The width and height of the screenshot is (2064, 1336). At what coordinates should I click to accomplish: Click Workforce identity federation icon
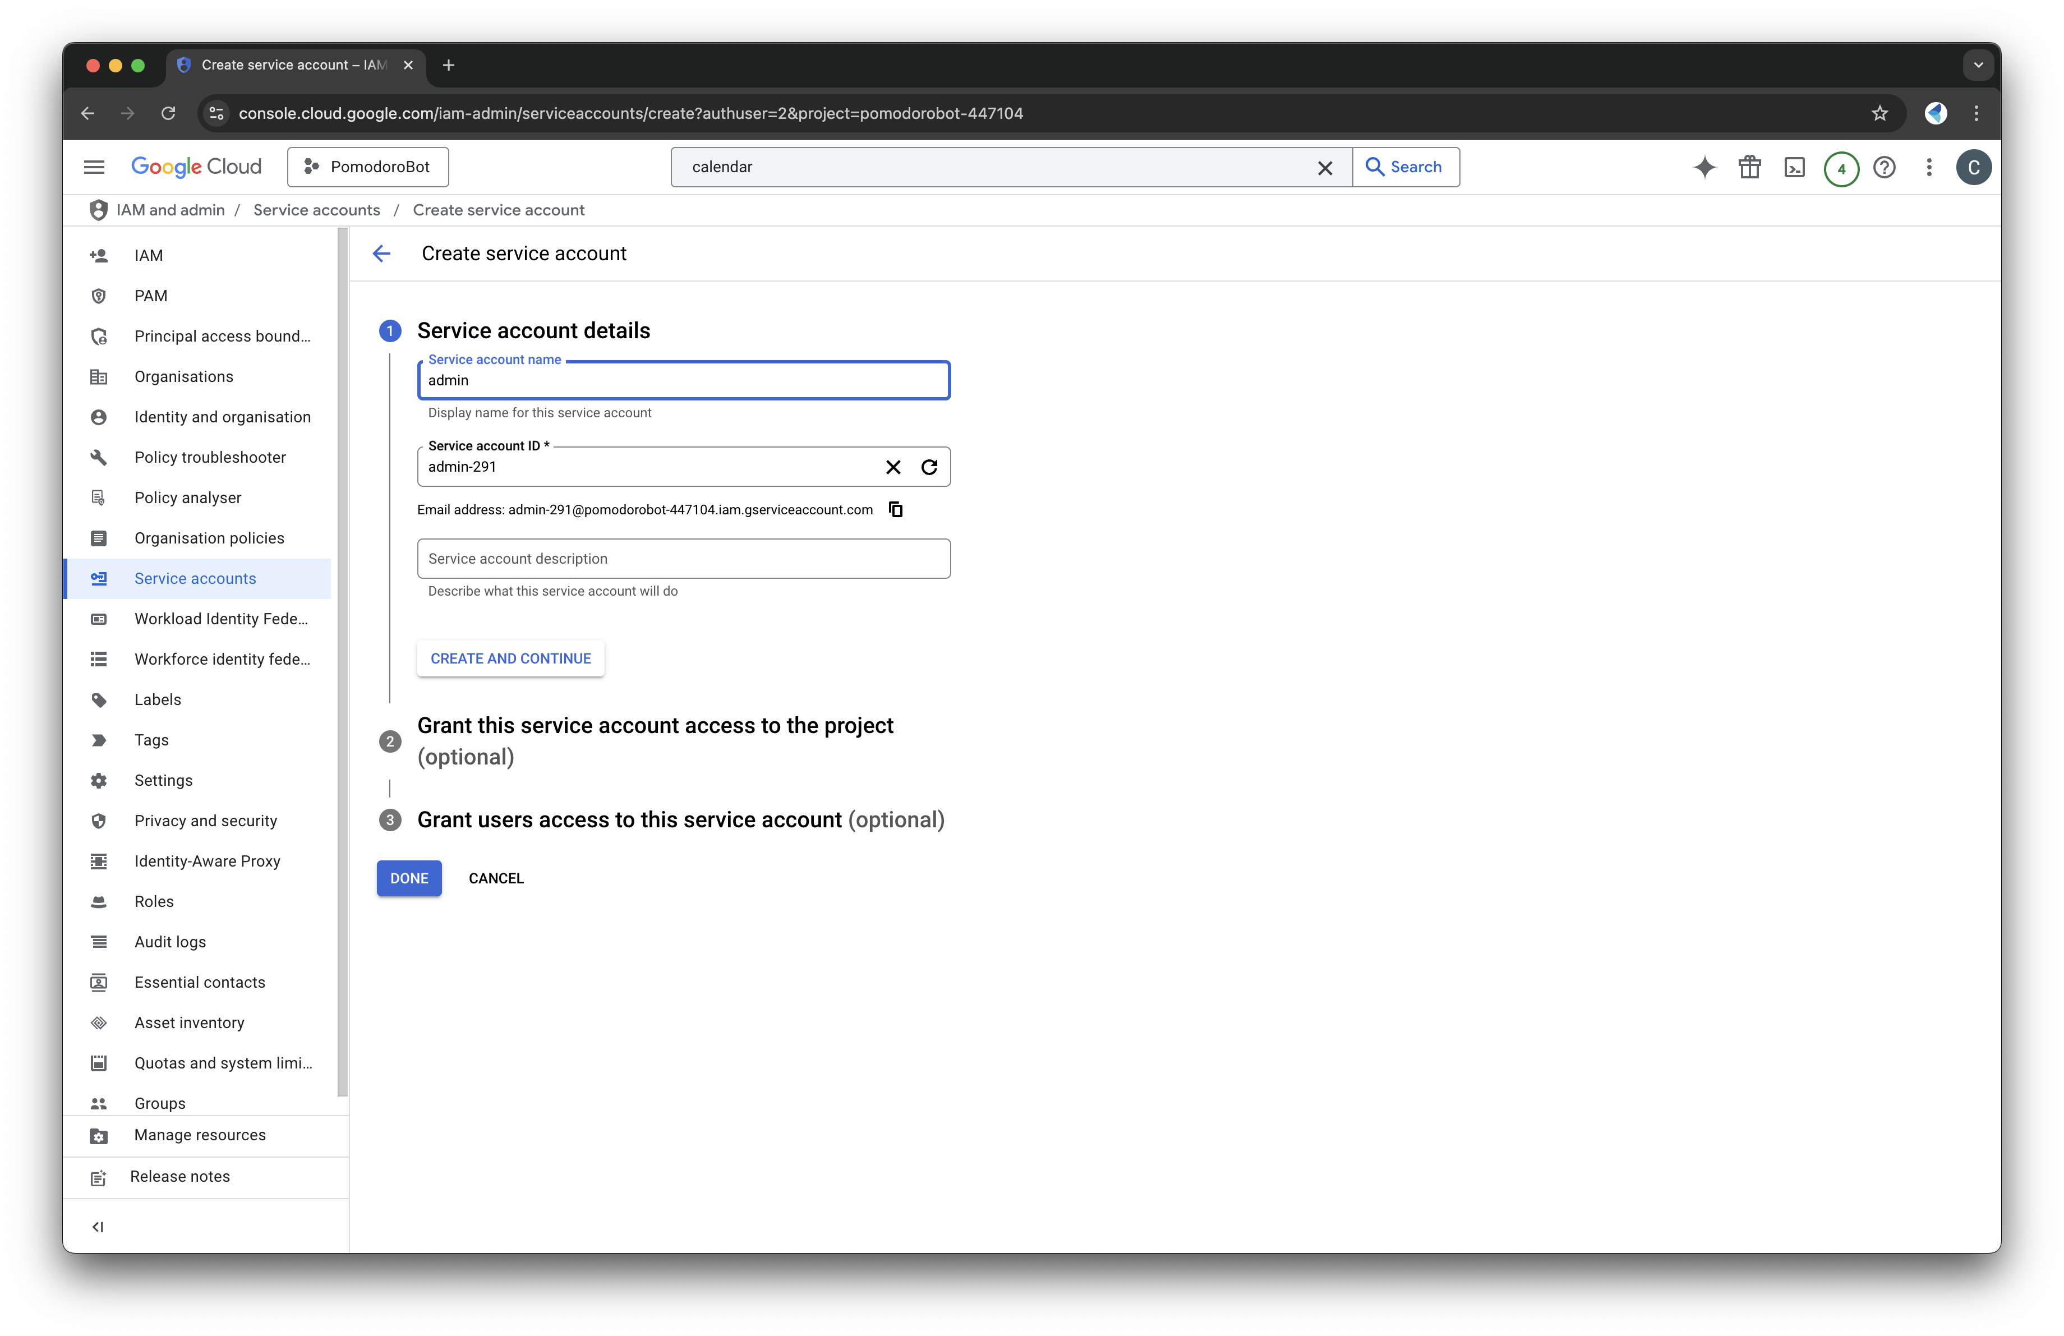coord(99,659)
